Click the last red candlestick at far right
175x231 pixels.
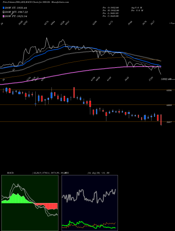(161, 120)
